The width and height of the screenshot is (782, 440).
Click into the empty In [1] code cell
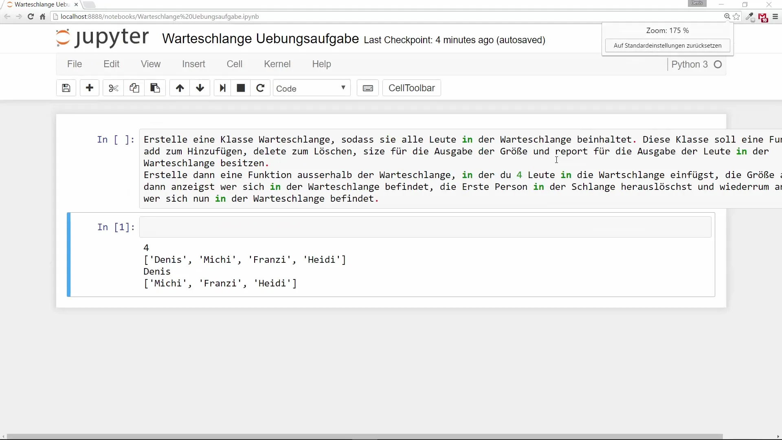point(425,227)
